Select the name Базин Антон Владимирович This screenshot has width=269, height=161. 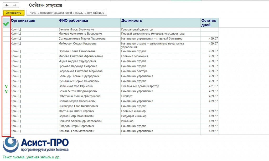tap(78, 91)
